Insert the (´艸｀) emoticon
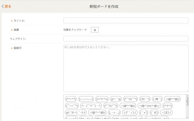Screen dimensions: 194x121 (x=157, y=99)
